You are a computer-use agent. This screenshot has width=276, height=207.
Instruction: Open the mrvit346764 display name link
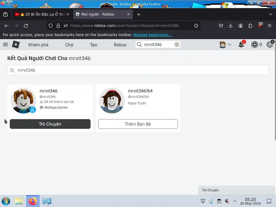pyautogui.click(x=140, y=91)
